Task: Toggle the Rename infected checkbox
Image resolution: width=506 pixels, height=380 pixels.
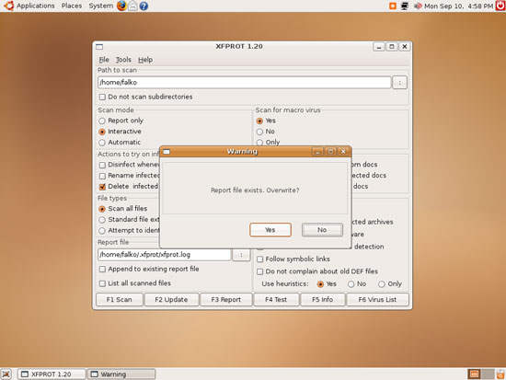Action: 103,176
